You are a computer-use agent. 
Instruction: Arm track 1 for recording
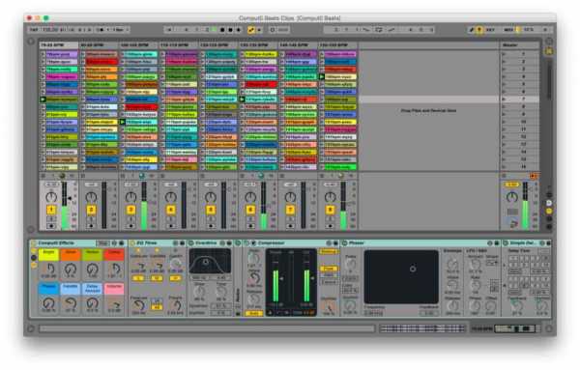coord(51,226)
